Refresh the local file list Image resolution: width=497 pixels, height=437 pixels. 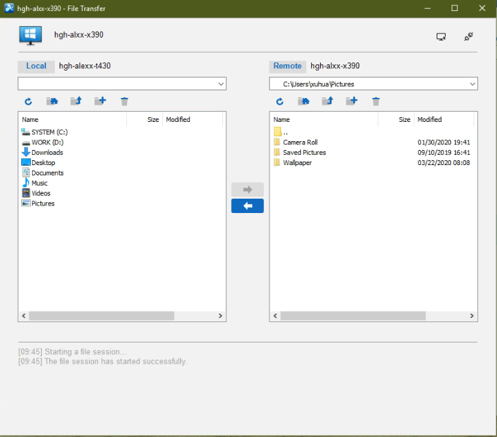click(28, 101)
